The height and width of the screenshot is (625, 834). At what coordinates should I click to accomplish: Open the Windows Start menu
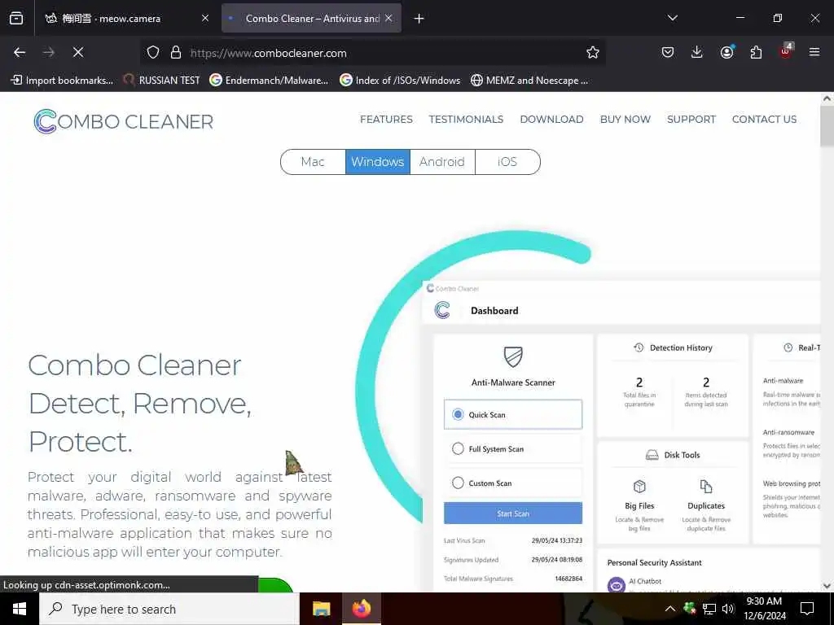coord(20,609)
